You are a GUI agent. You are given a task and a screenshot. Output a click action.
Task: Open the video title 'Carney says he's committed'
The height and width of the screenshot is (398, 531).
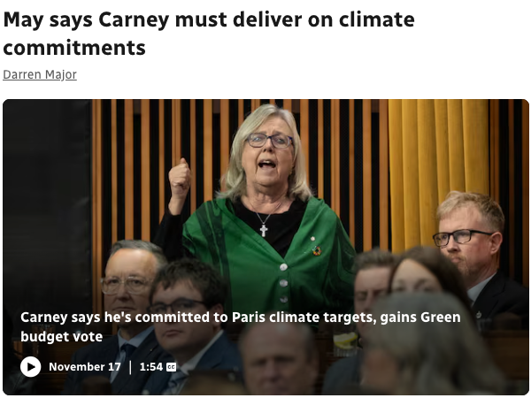(240, 327)
